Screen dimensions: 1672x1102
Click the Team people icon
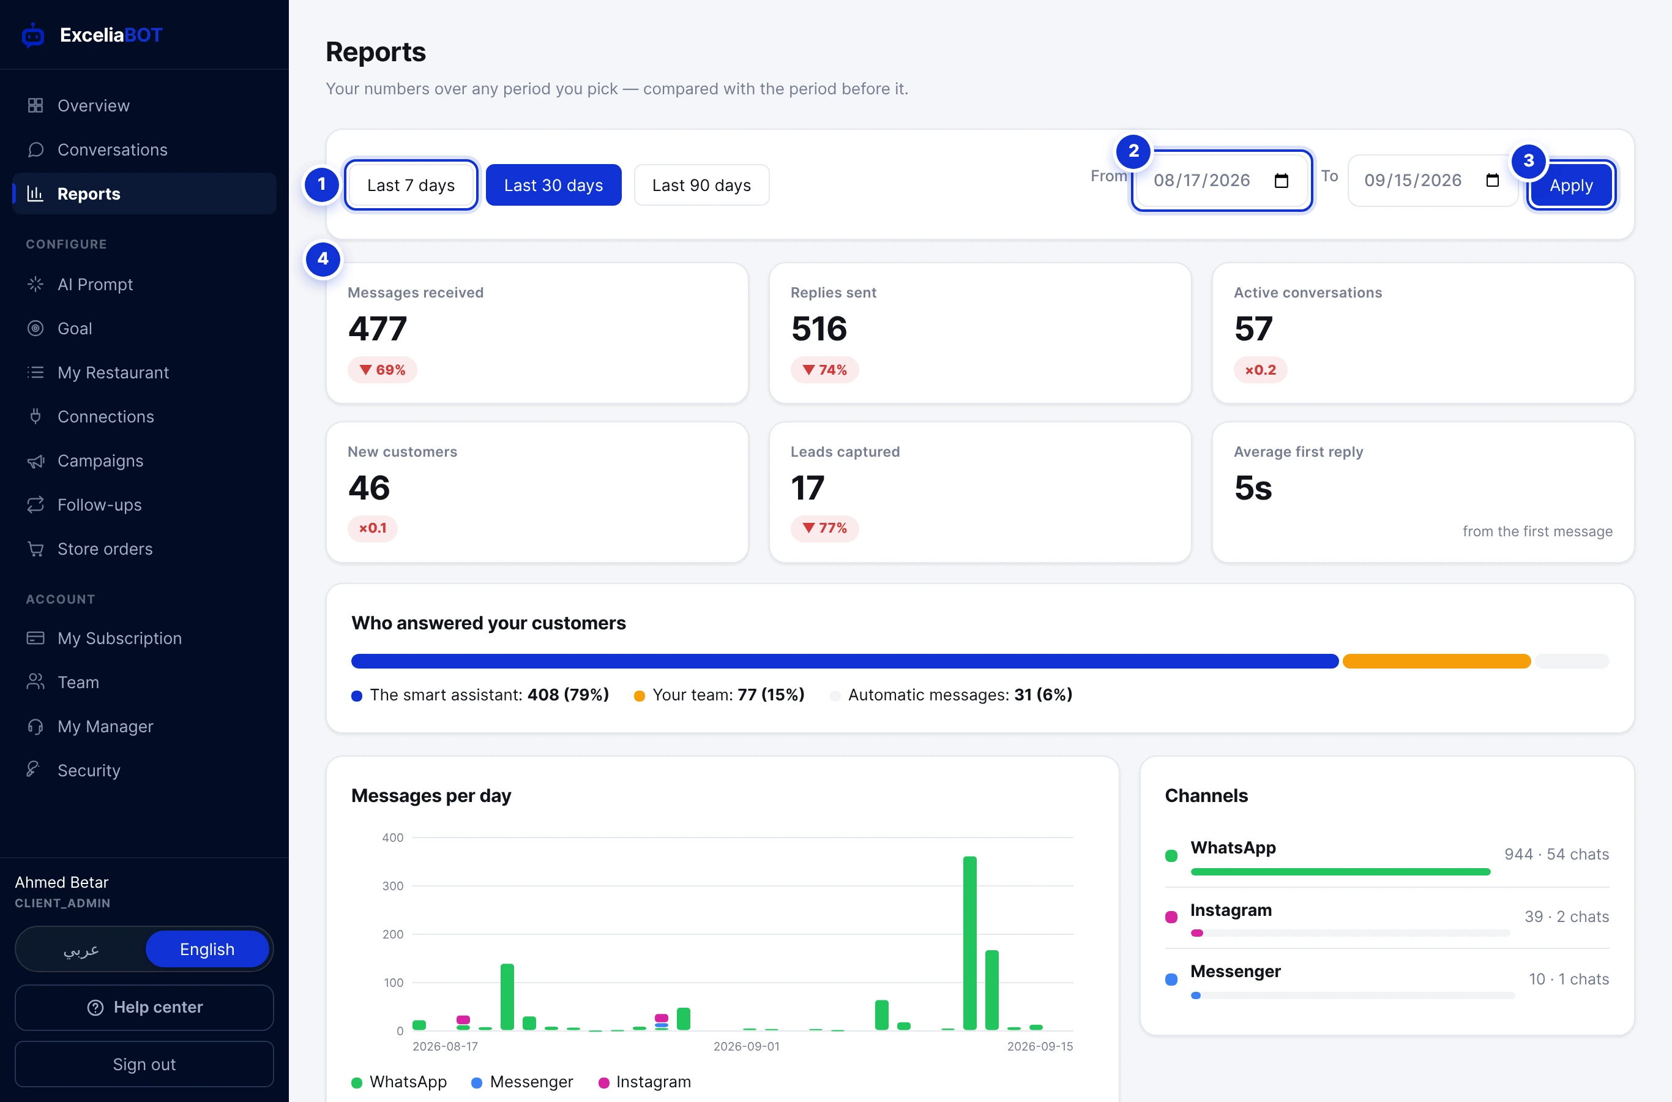[35, 682]
